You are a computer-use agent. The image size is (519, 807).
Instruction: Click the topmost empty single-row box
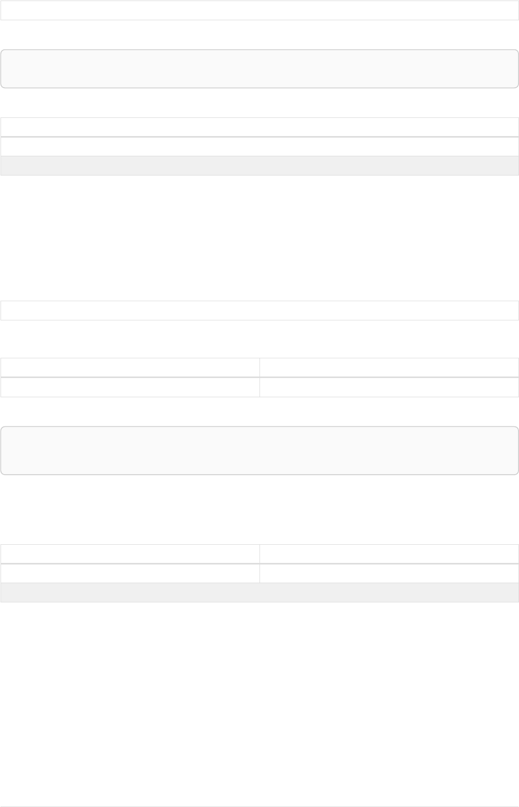tap(259, 10)
